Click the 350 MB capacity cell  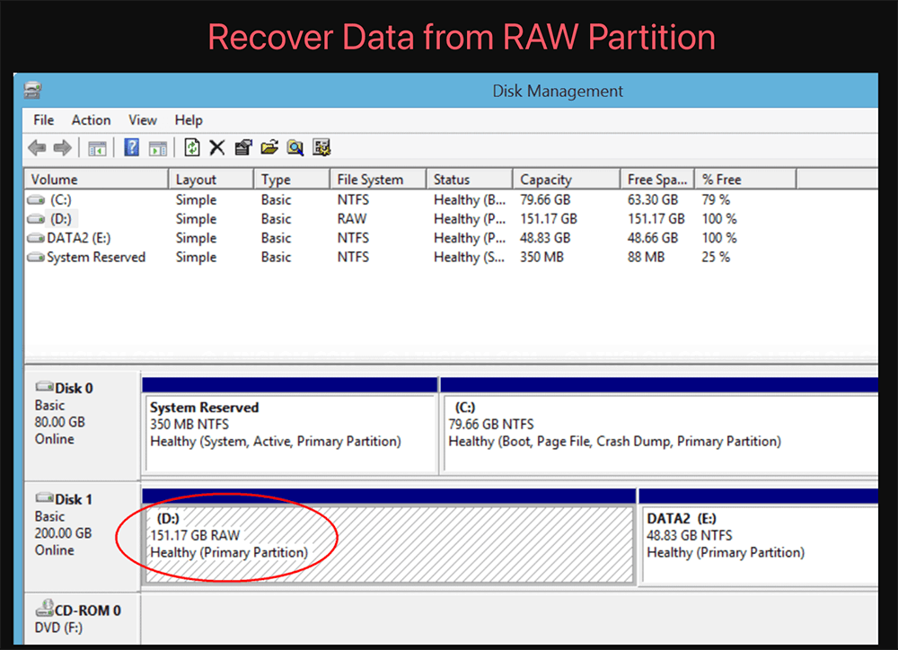pos(541,257)
